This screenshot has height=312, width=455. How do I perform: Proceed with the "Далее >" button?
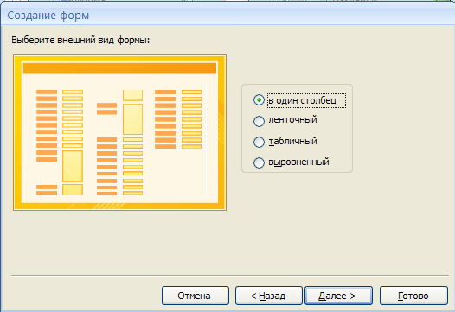338,296
